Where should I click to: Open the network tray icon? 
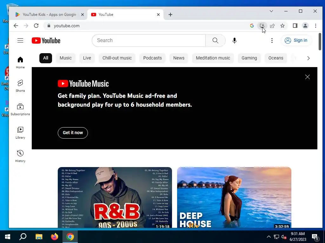(276, 237)
